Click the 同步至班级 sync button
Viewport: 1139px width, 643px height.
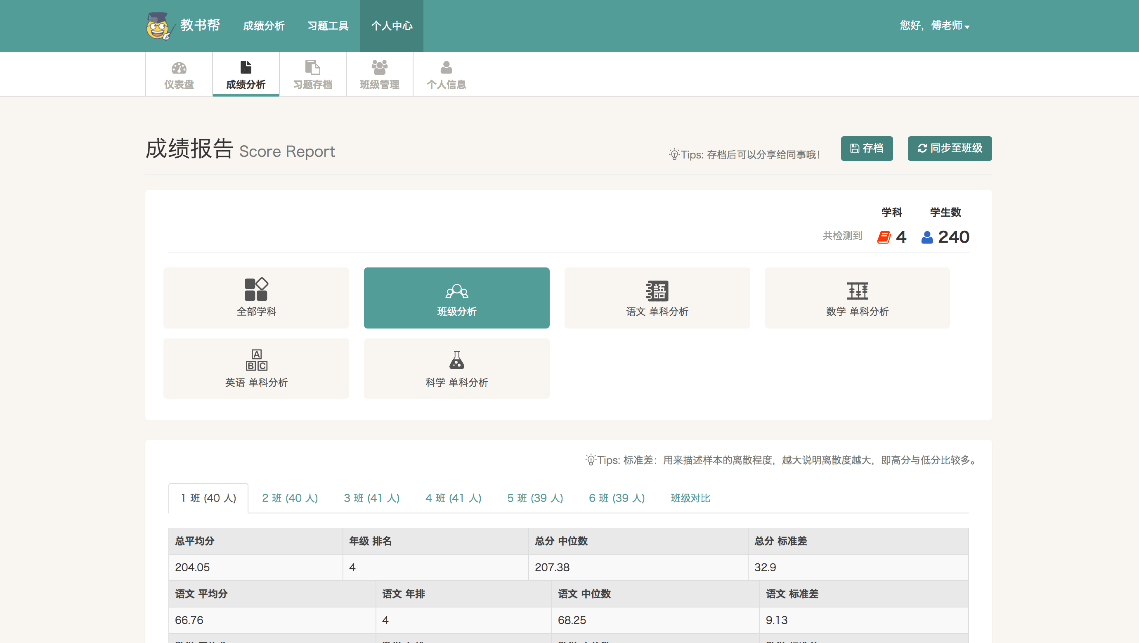tap(949, 148)
